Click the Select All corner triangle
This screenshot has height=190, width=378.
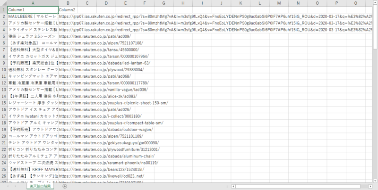click(x=3, y=3)
